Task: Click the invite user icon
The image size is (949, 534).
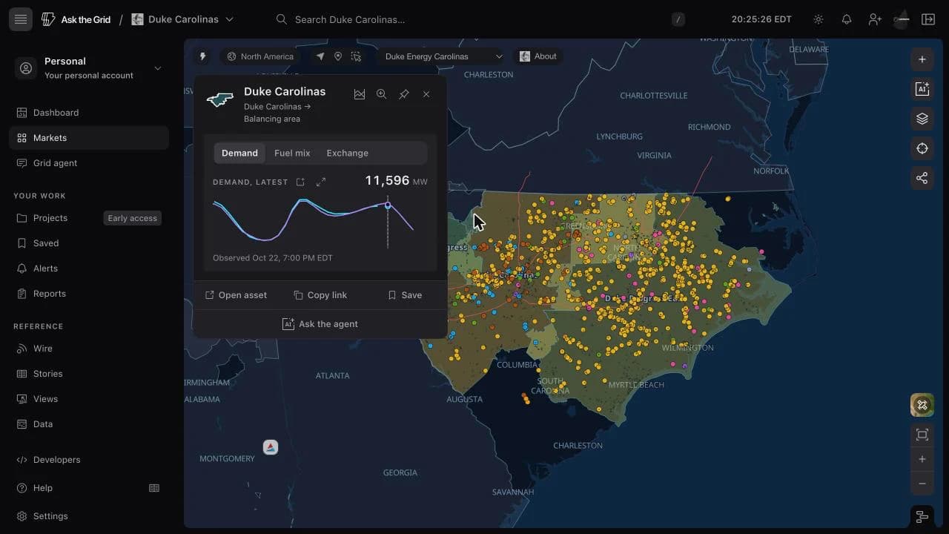Action: [x=875, y=19]
